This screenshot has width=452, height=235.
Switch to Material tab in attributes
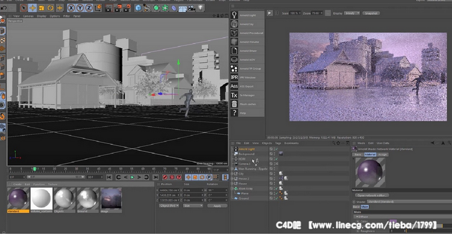tap(370, 154)
